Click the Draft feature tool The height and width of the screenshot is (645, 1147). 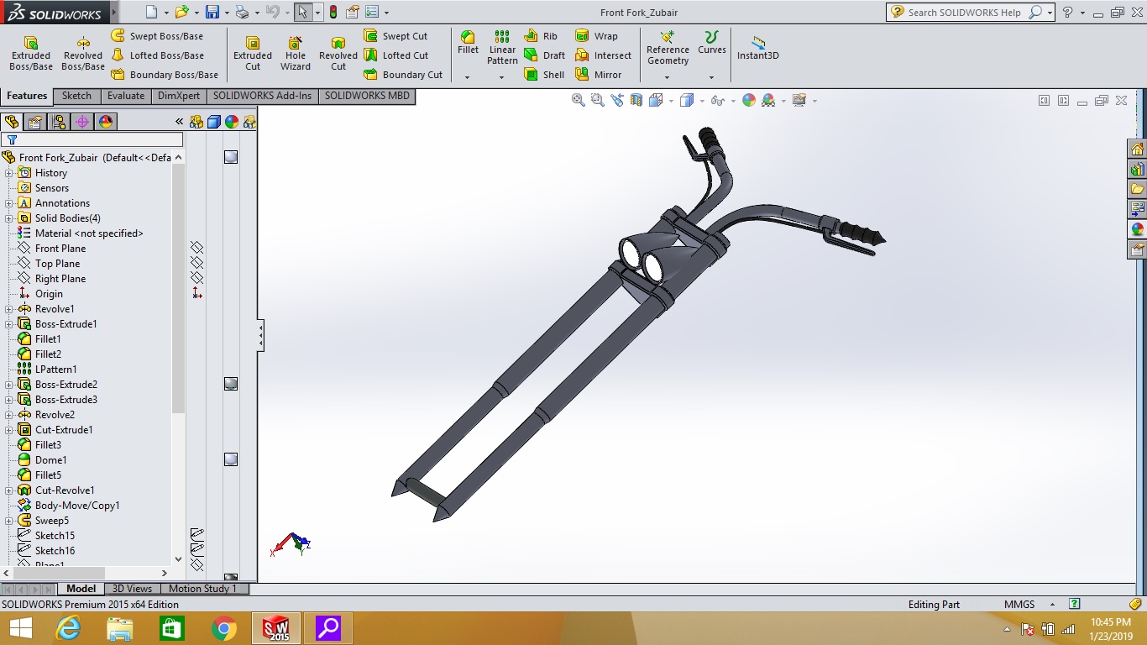pos(545,55)
